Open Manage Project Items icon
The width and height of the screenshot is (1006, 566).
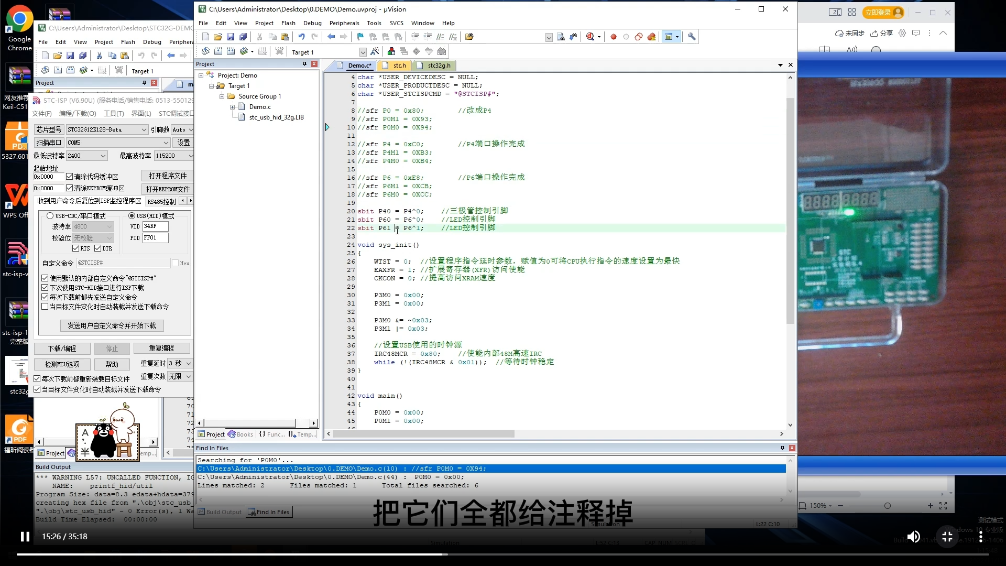tap(391, 51)
